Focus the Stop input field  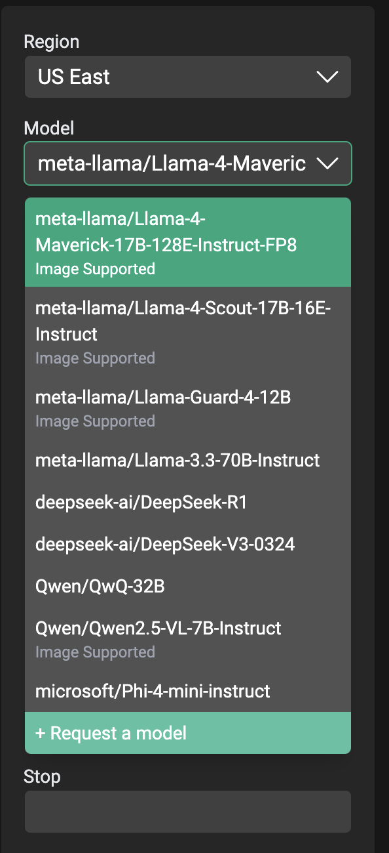(188, 812)
